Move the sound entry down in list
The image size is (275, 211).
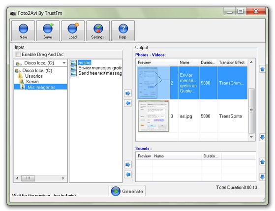[x=262, y=177]
